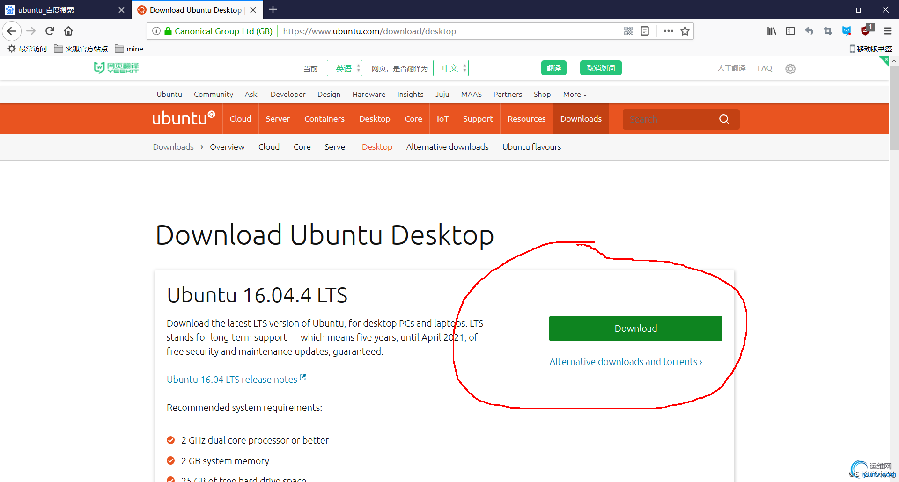Open target language 中文 dropdown
Viewport: 899px width, 482px height.
[451, 68]
